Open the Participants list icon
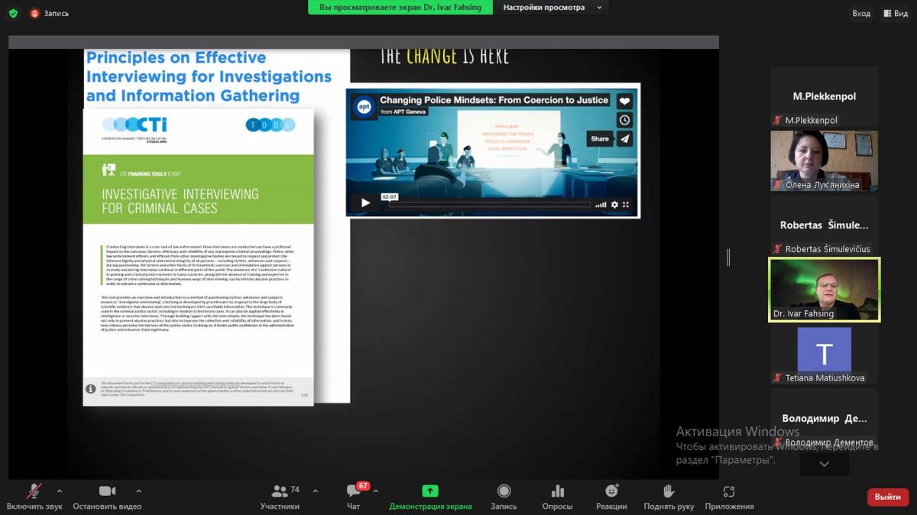Image resolution: width=917 pixels, height=515 pixels. [x=280, y=491]
